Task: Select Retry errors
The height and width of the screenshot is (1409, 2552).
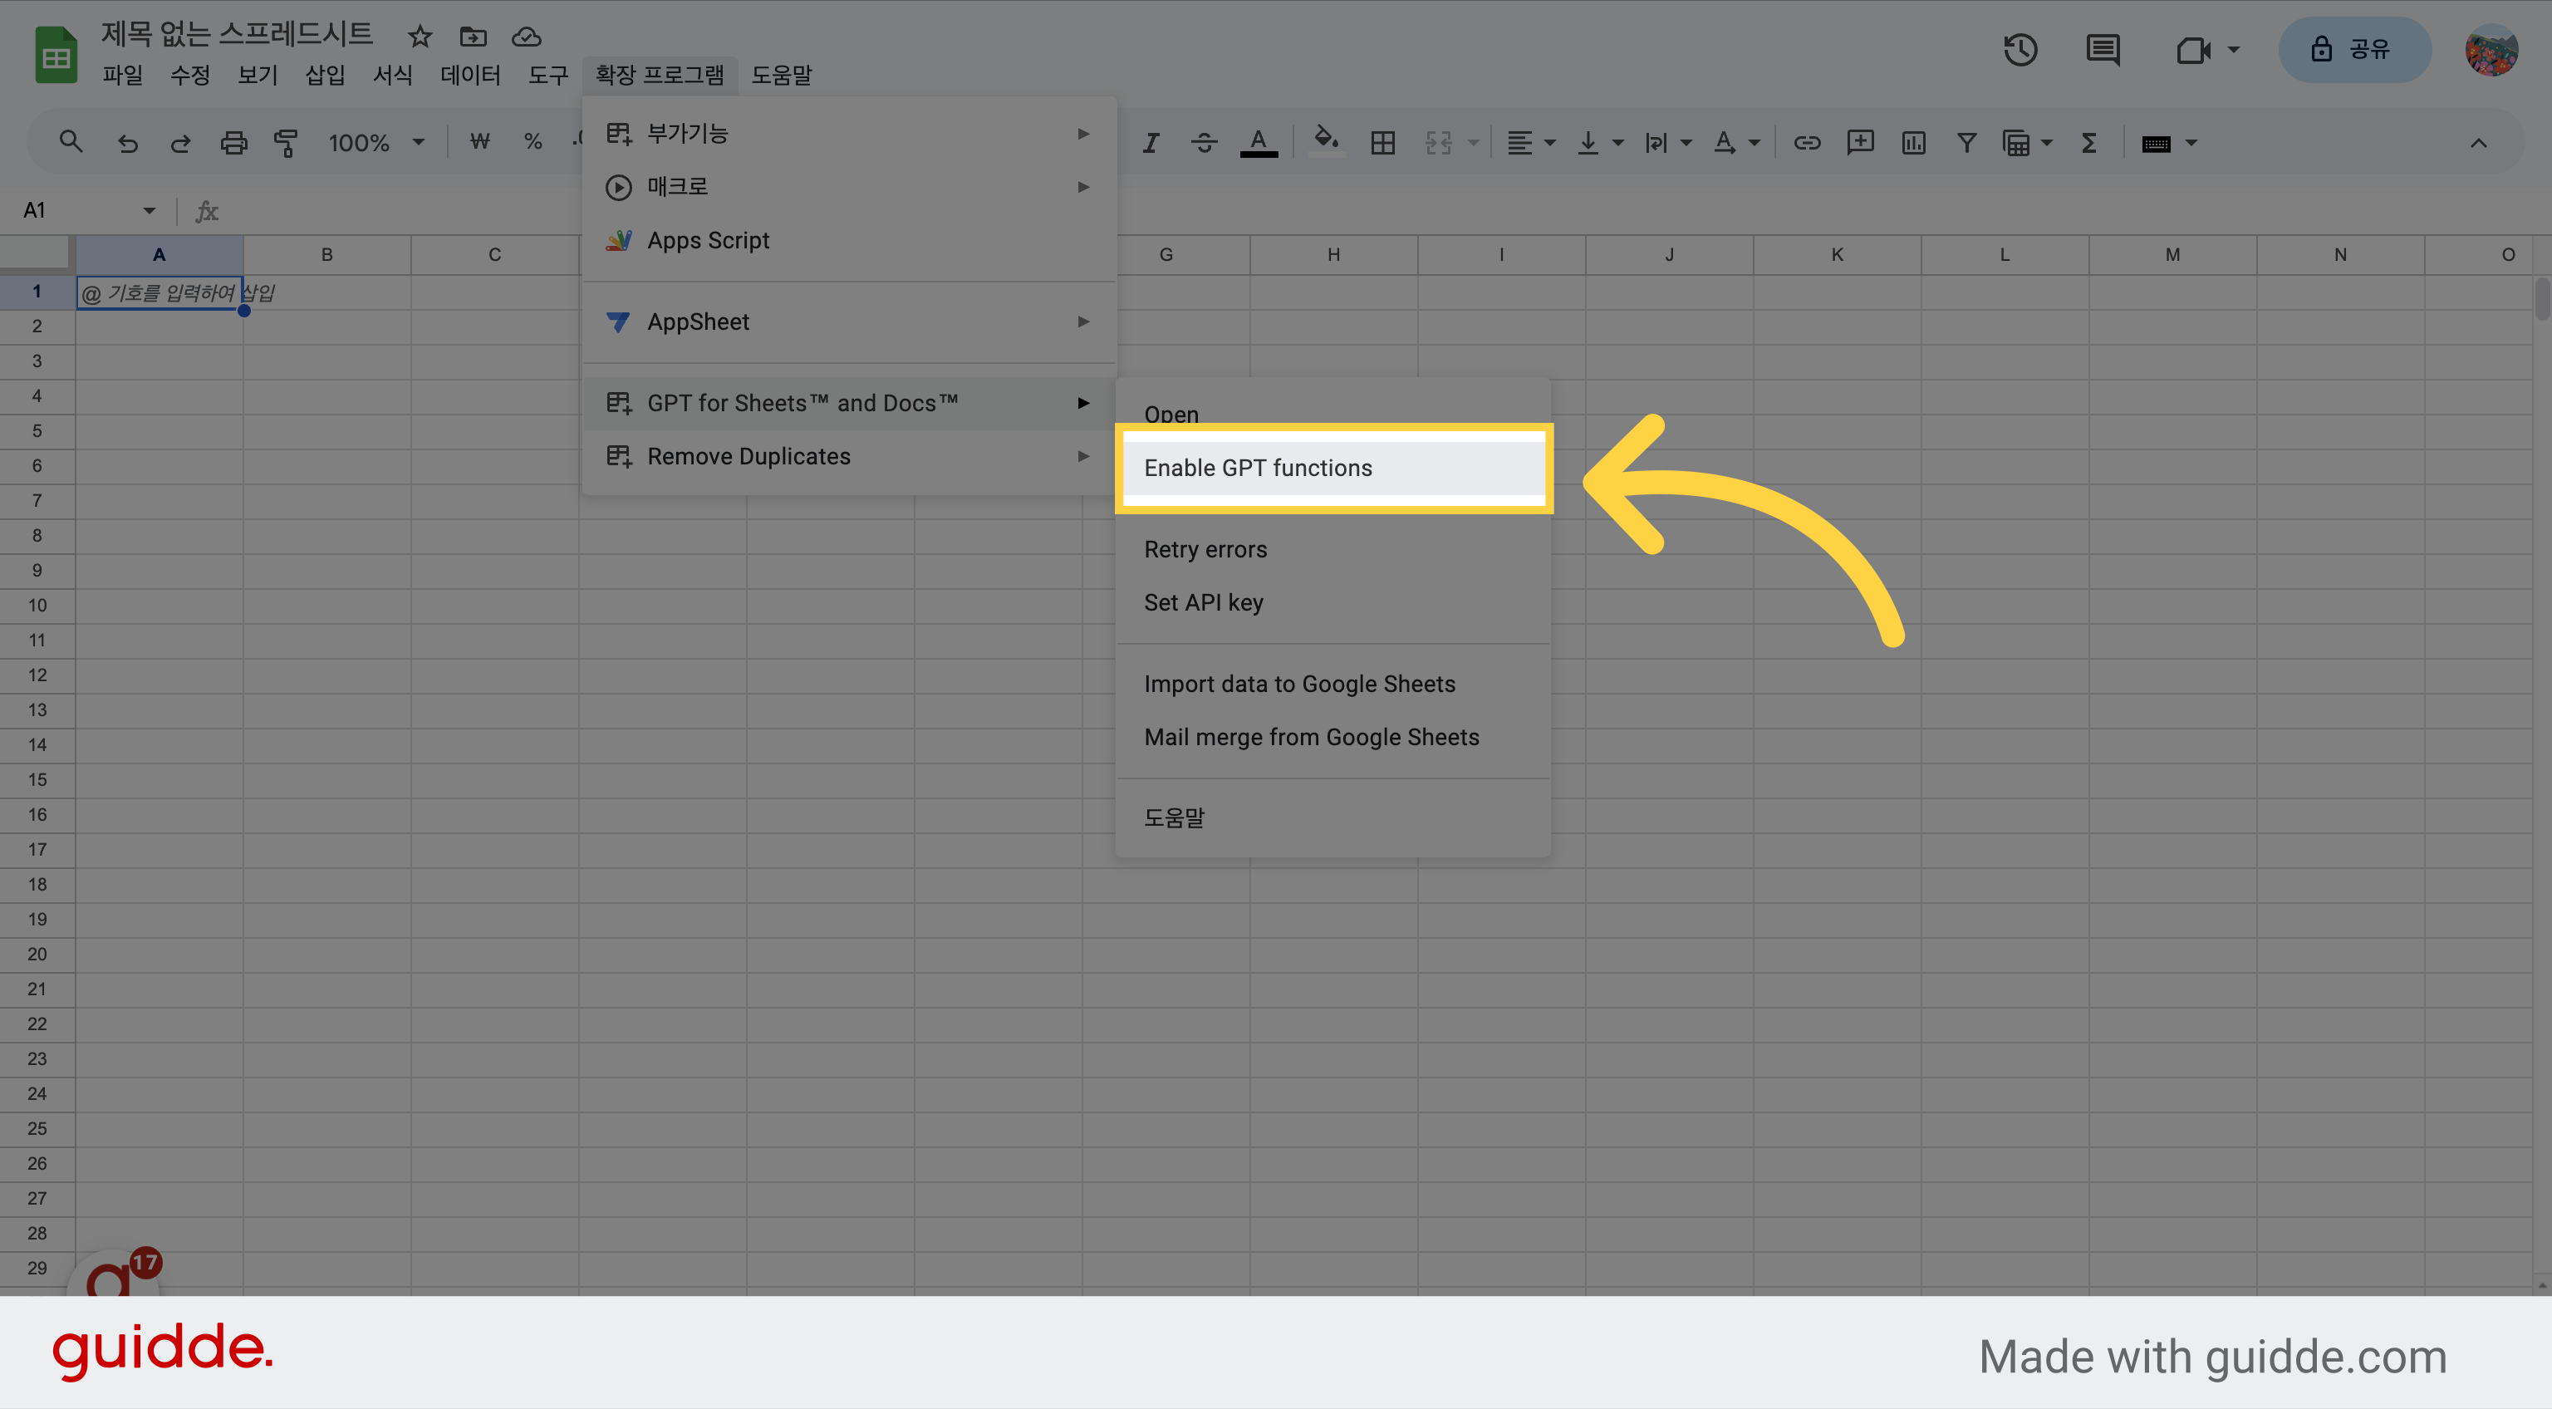Action: [1333, 550]
